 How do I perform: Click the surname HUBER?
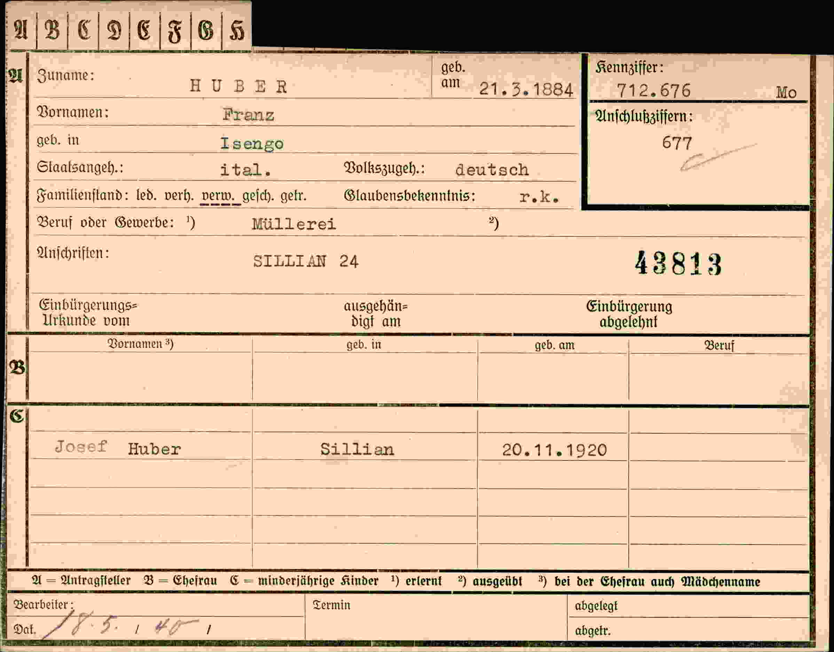pos(238,86)
